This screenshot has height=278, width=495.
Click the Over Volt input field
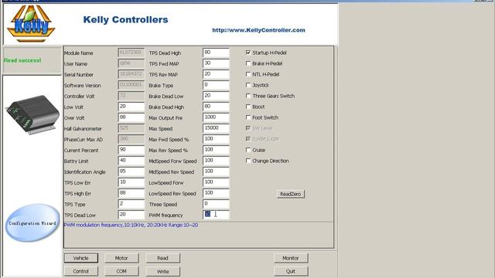coord(131,117)
